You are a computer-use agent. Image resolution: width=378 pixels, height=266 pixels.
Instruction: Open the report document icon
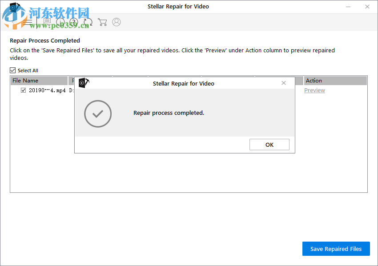tap(46, 22)
